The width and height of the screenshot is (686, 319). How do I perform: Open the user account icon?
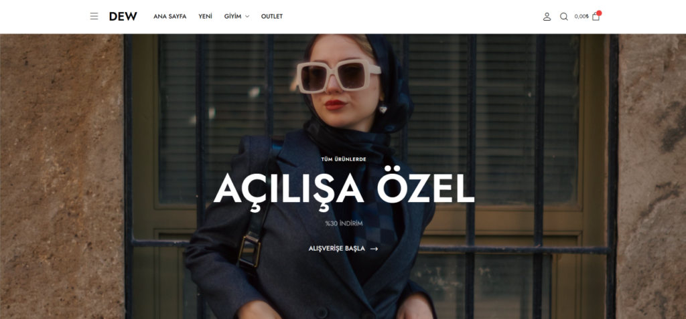(547, 17)
